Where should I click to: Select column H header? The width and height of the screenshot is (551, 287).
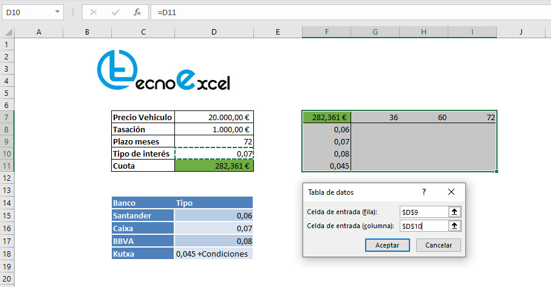tap(423, 32)
